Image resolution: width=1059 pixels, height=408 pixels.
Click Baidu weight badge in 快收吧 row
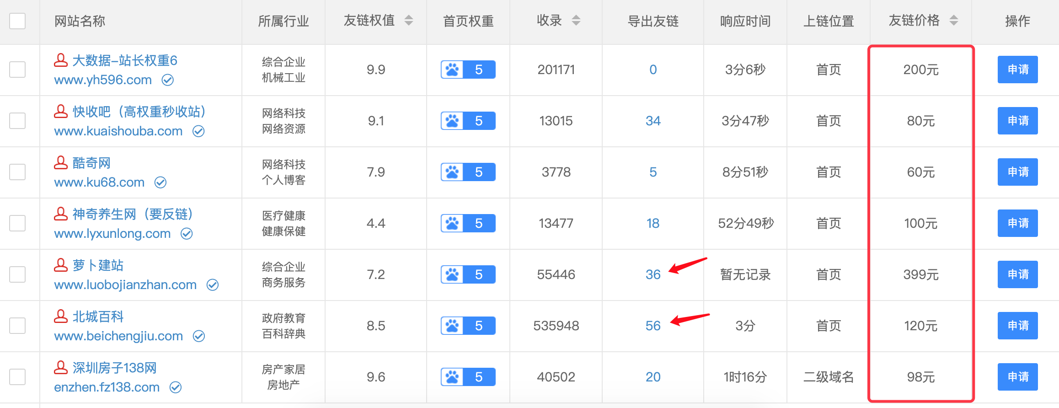468,121
